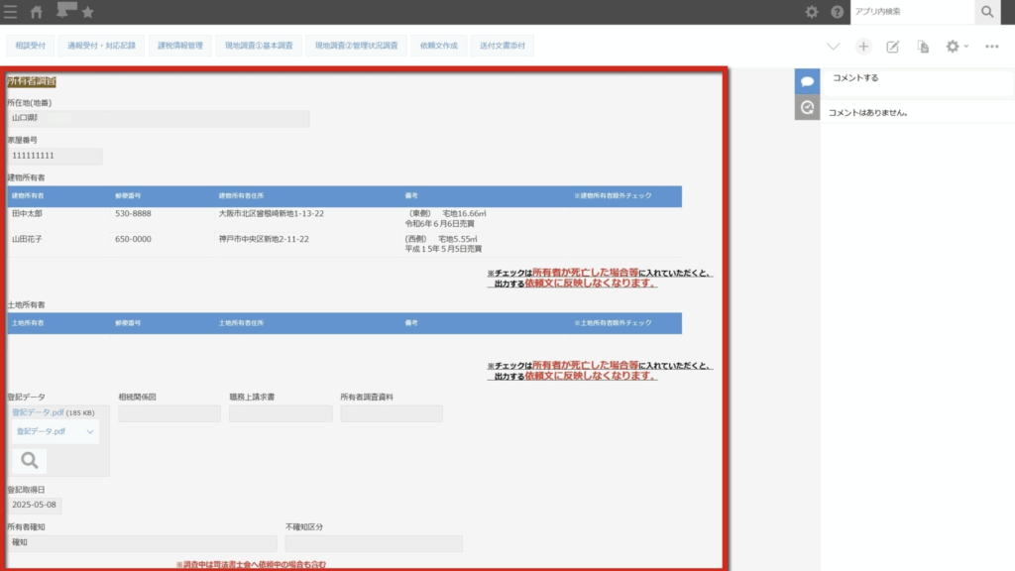Open the more options ellipsis menu

click(991, 47)
